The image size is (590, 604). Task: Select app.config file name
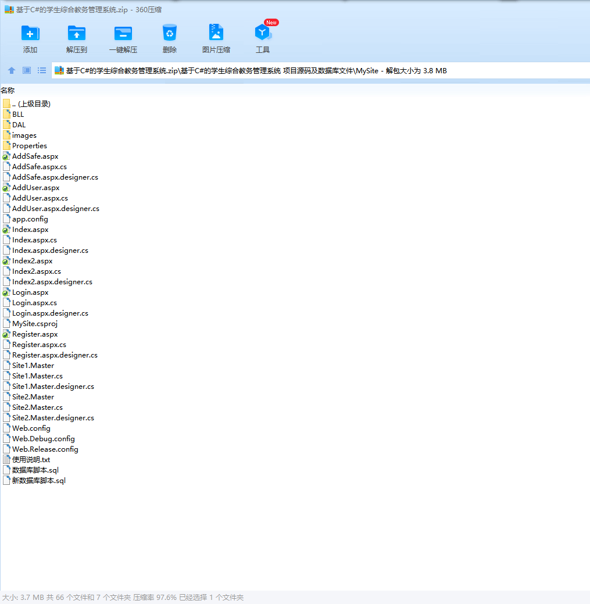pyautogui.click(x=30, y=219)
